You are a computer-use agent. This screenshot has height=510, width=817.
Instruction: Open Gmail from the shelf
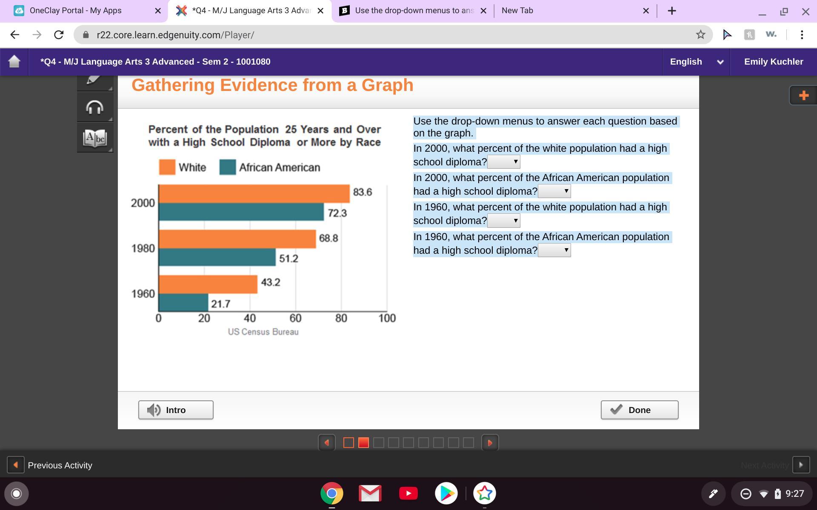370,493
